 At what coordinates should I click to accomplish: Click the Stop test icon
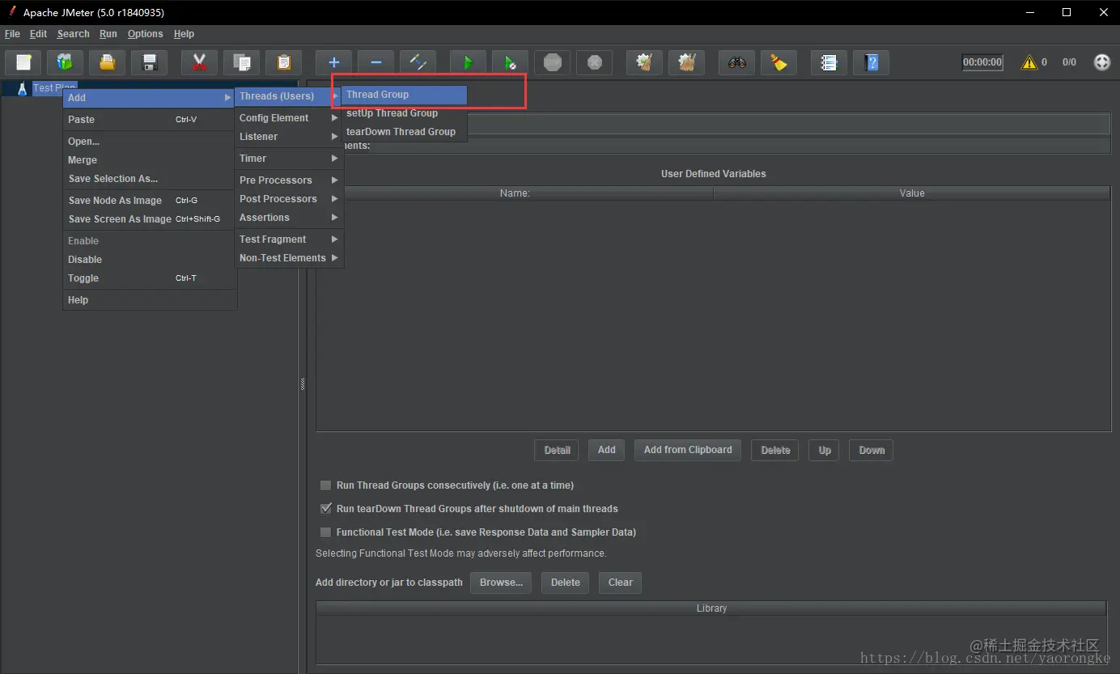(552, 62)
